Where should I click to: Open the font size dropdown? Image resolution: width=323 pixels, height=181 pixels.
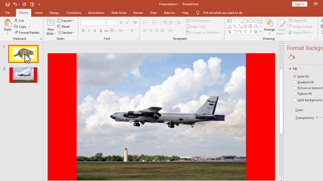click(116, 23)
